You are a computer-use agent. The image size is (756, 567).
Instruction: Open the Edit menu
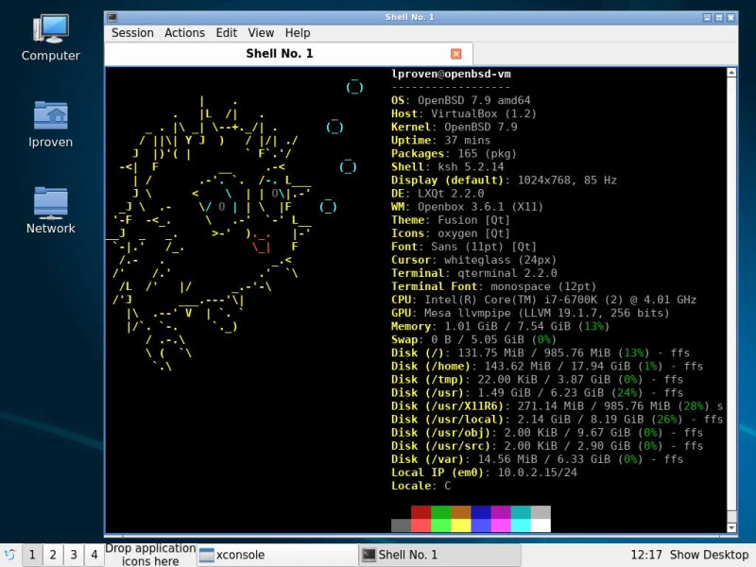coord(226,33)
